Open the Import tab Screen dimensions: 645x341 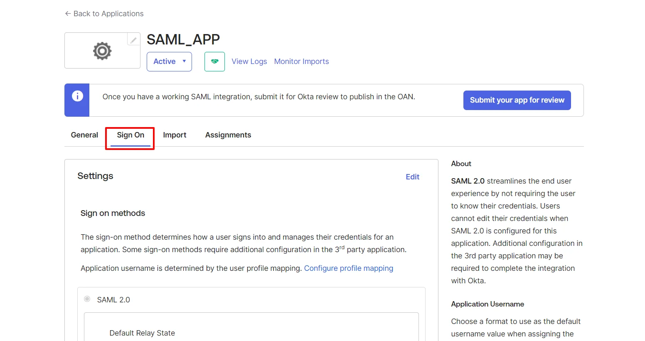175,135
